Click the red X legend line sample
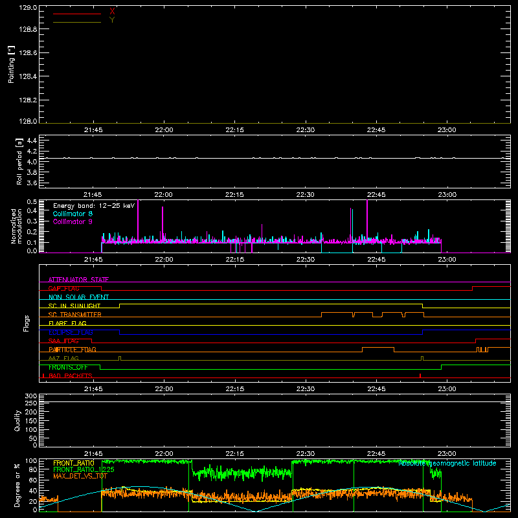The height and width of the screenshot is (518, 518). pos(77,14)
